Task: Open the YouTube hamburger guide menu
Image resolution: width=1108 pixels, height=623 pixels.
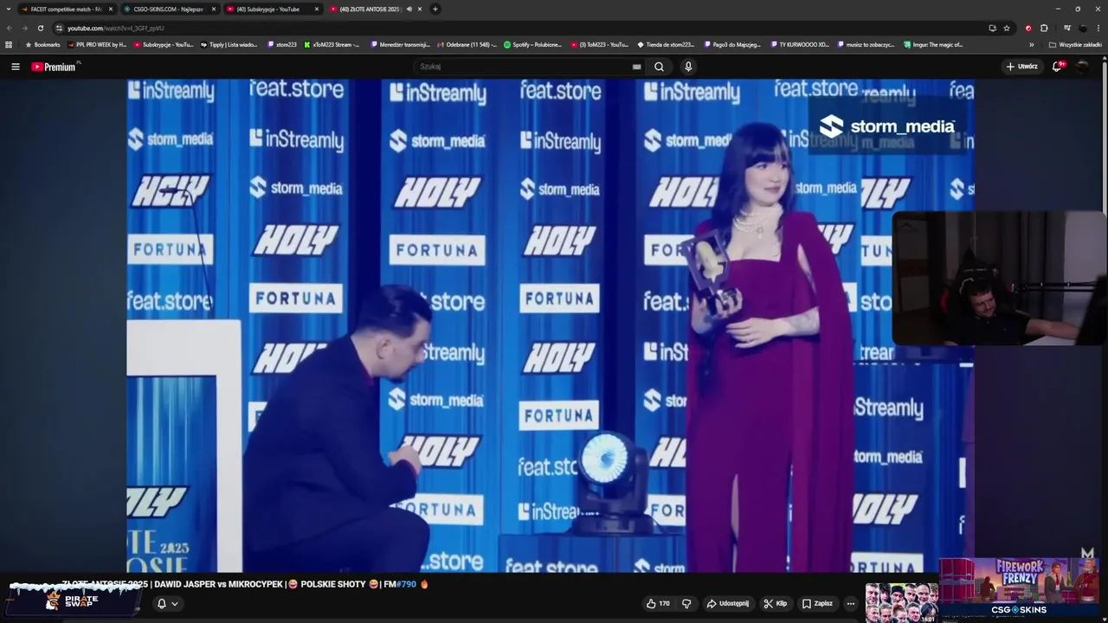Action: coord(15,67)
